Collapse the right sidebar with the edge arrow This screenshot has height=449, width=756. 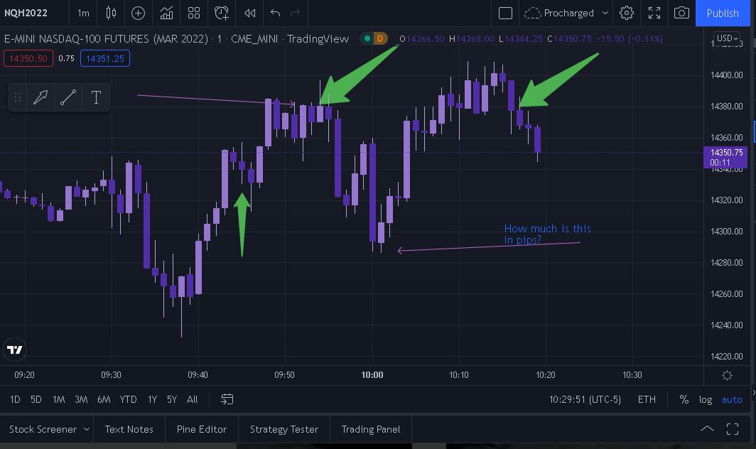(x=753, y=393)
